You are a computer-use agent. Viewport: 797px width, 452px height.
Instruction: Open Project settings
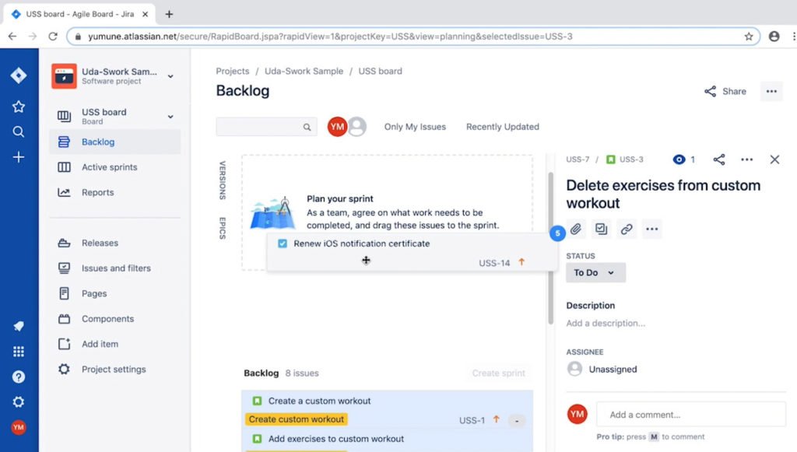115,370
